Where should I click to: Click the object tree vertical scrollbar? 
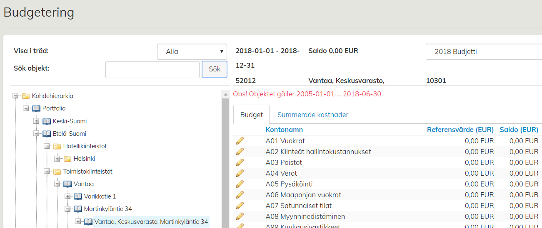[225, 162]
